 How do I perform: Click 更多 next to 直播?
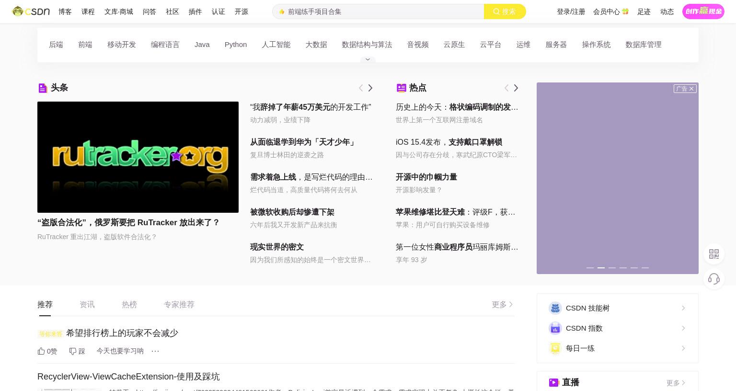676,383
